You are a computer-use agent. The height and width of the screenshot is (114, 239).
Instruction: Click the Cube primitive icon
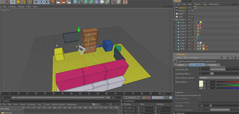(75, 2)
